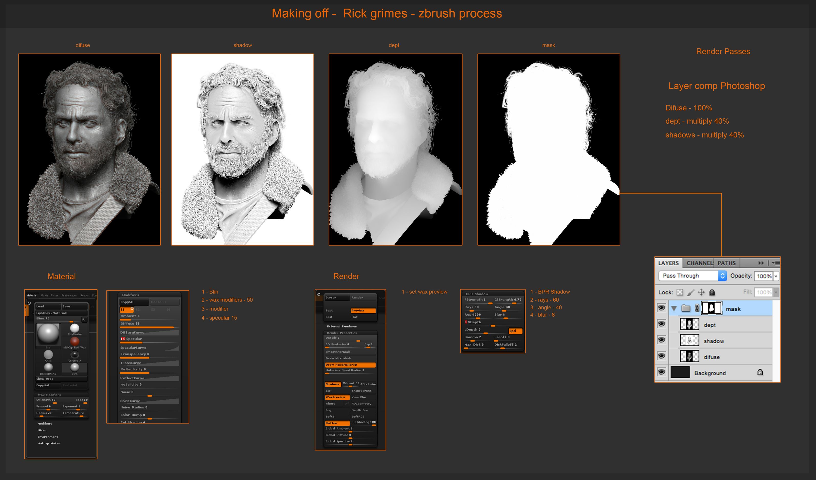This screenshot has height=480, width=816.
Task: Switch to the Paths tab
Action: click(727, 263)
